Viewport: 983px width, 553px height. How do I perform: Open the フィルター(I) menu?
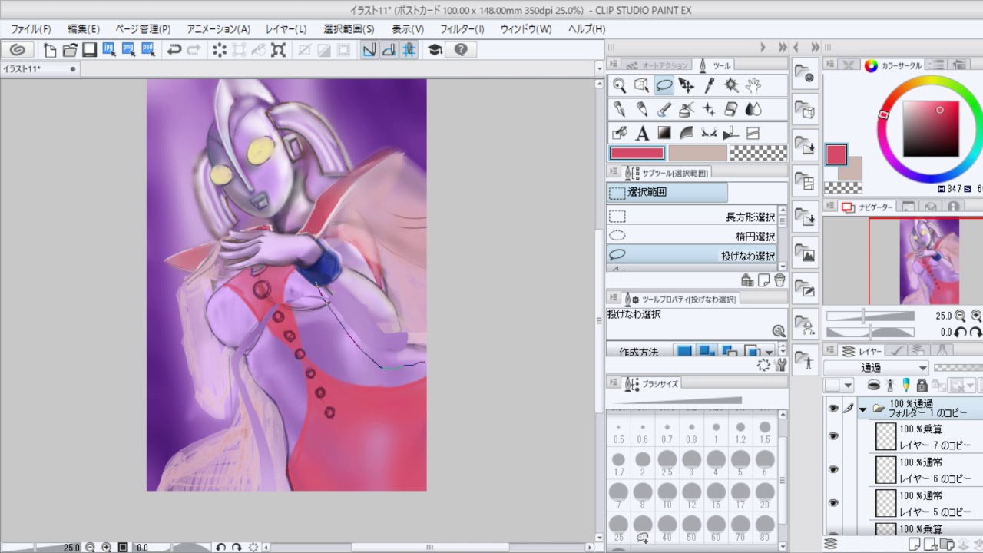click(x=462, y=29)
